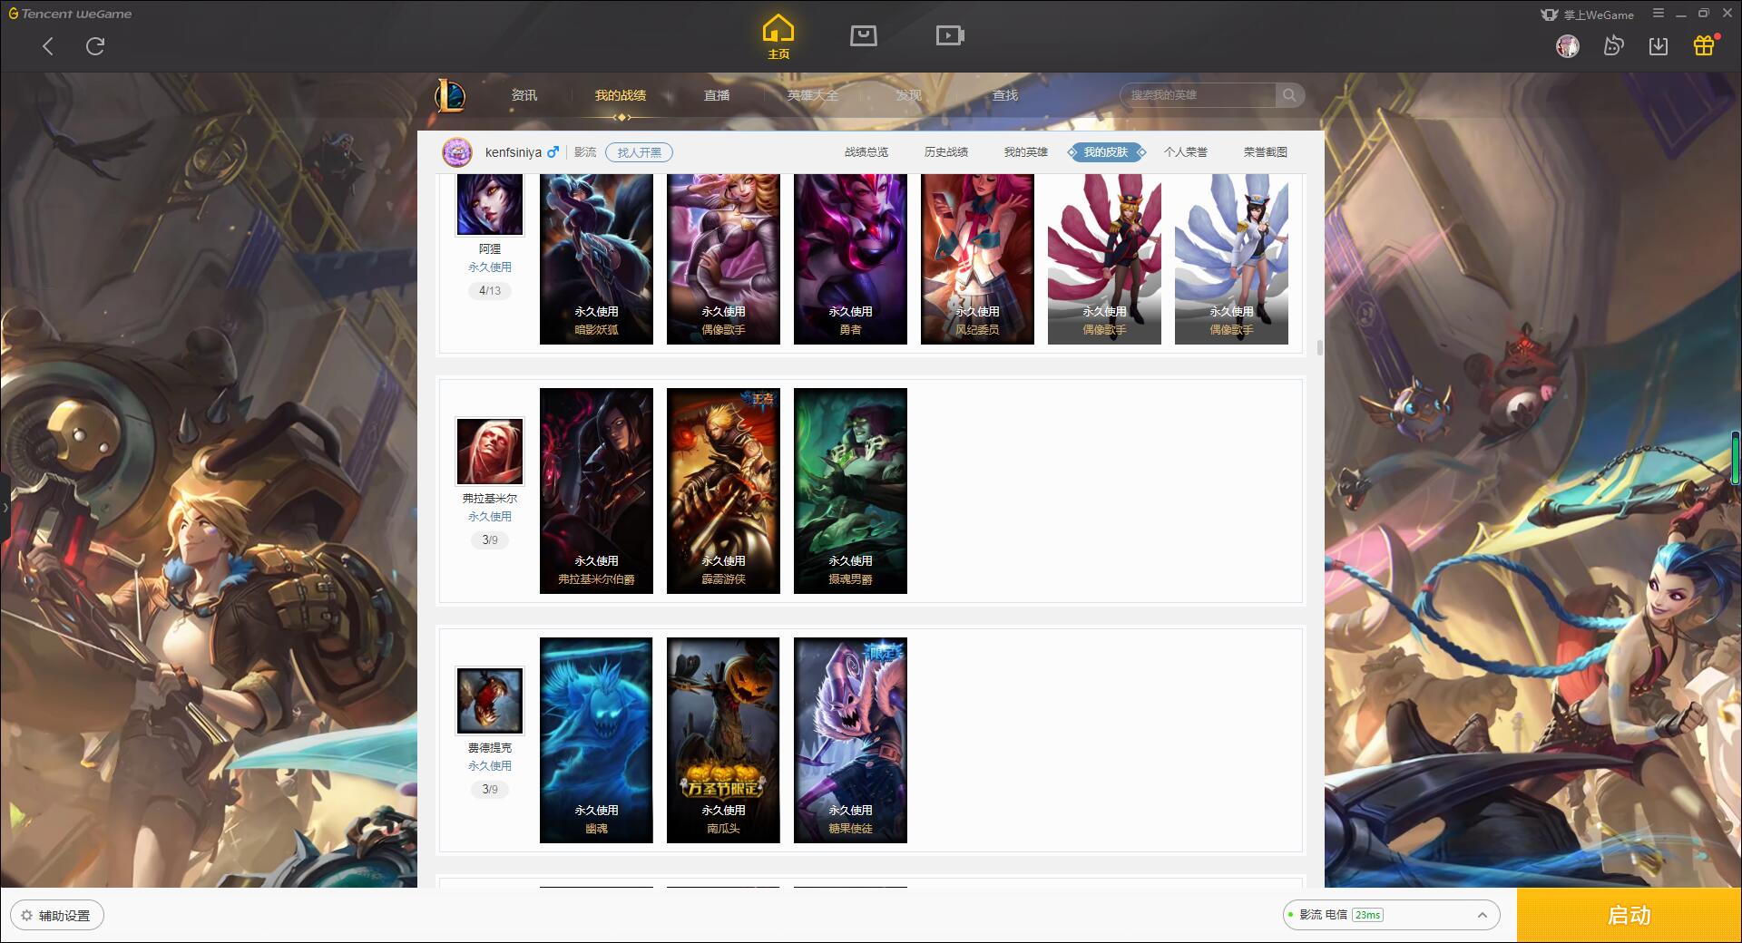Click the 3/9 count under 费德提克
This screenshot has height=943, width=1742.
490,790
